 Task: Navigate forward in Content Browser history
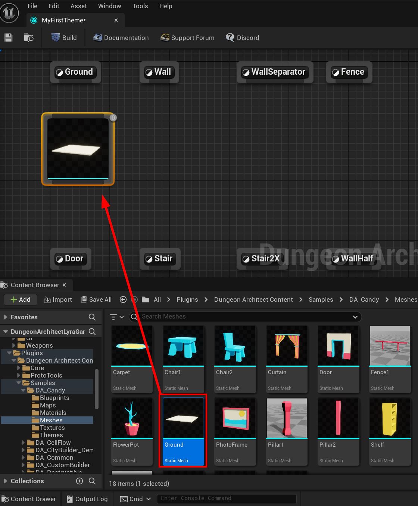click(134, 299)
